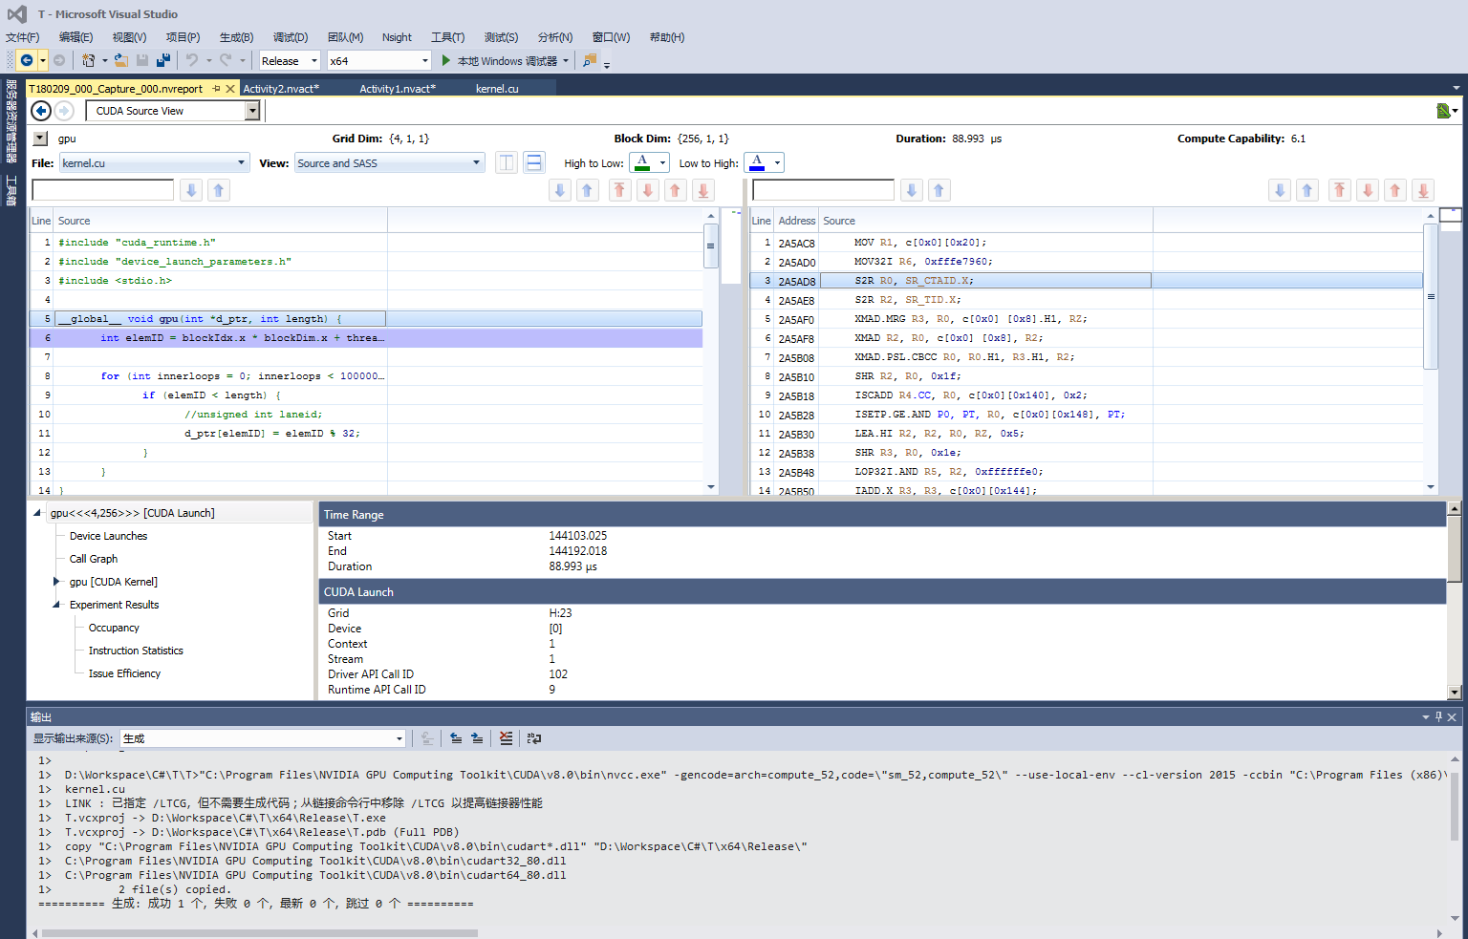
Task: Click the red jump-to-bottom arrow in SASS pane
Action: pos(1423,190)
